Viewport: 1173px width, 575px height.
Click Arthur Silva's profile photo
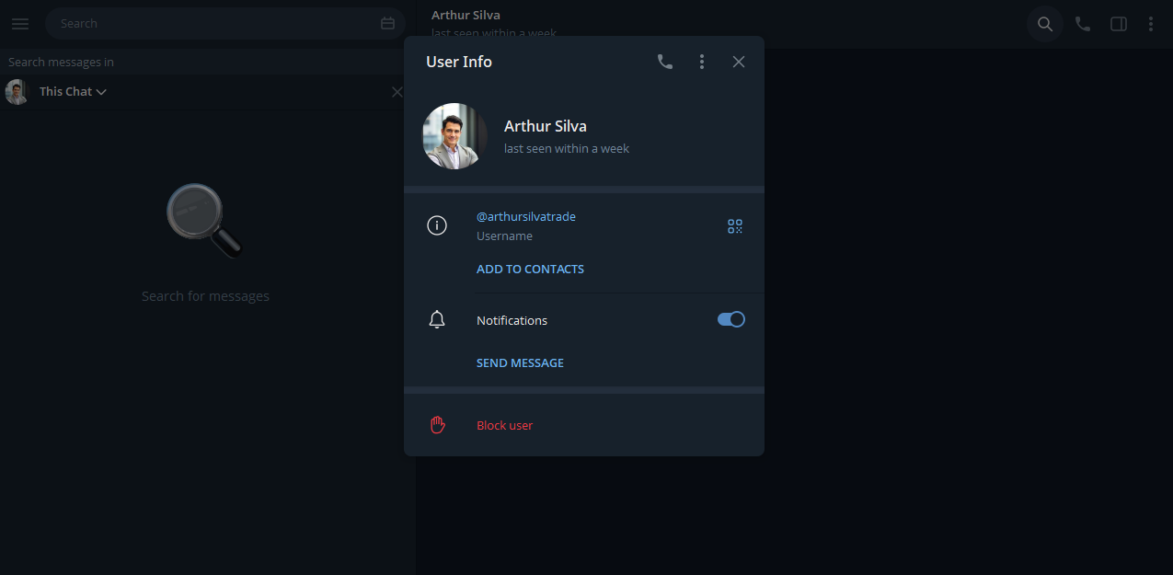(x=455, y=136)
